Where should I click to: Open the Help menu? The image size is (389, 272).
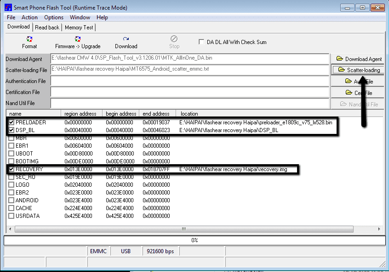pos(102,17)
